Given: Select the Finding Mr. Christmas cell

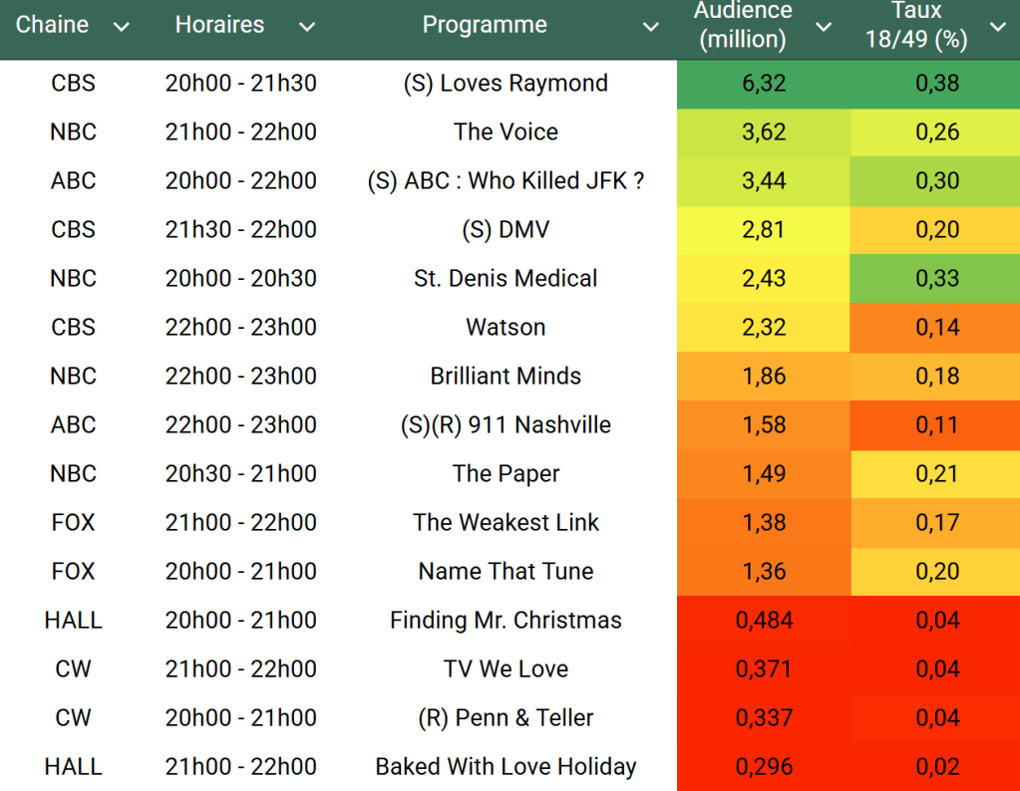Looking at the screenshot, I should pos(506,621).
